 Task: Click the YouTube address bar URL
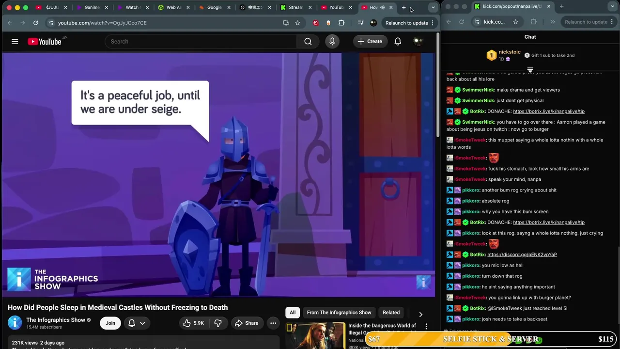point(102,23)
